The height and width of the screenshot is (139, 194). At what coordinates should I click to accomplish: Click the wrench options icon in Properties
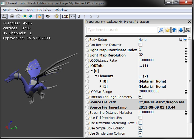[188, 30]
